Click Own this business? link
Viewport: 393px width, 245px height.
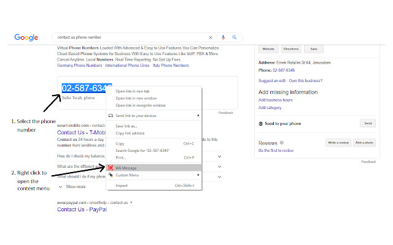click(306, 80)
